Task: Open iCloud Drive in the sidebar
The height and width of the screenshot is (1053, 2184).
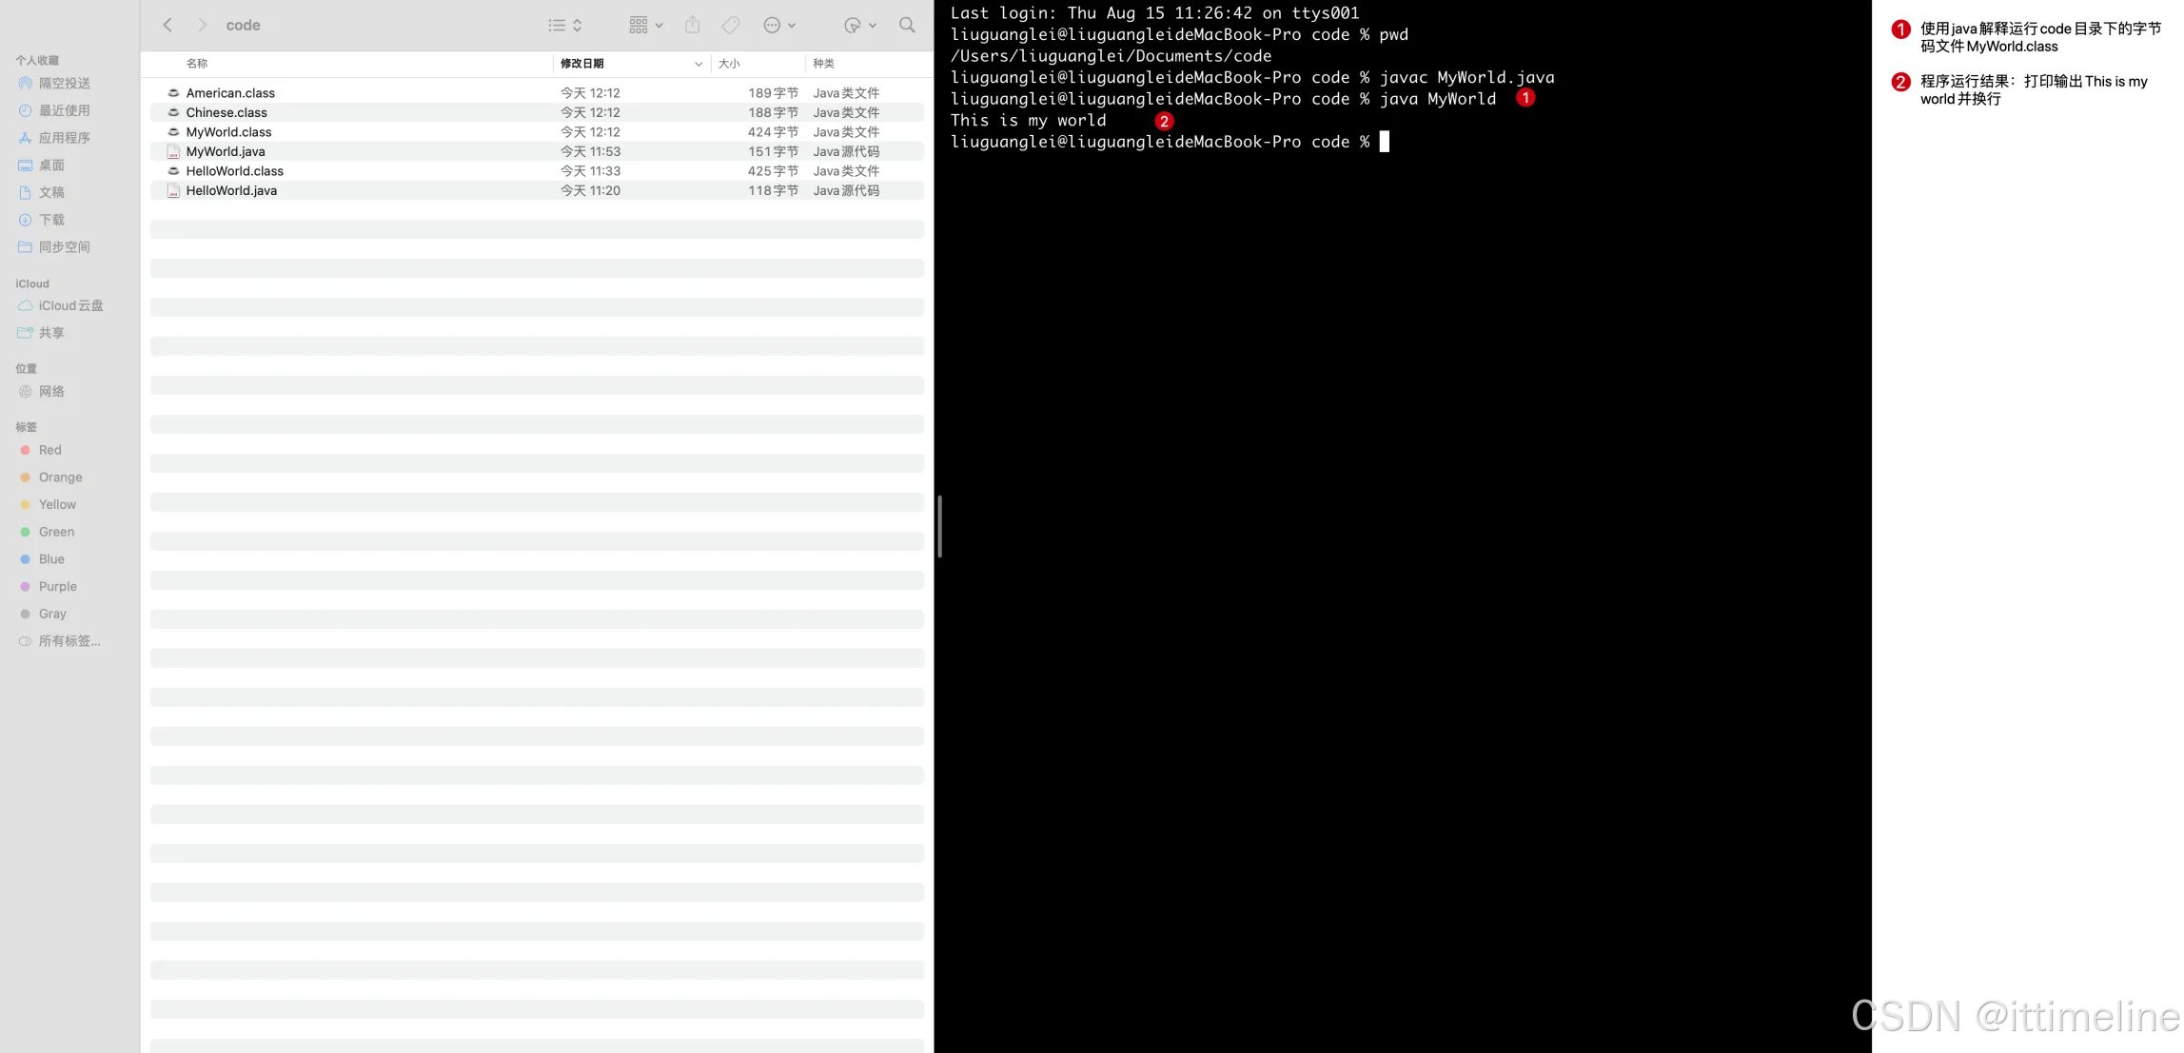Action: tap(70, 305)
